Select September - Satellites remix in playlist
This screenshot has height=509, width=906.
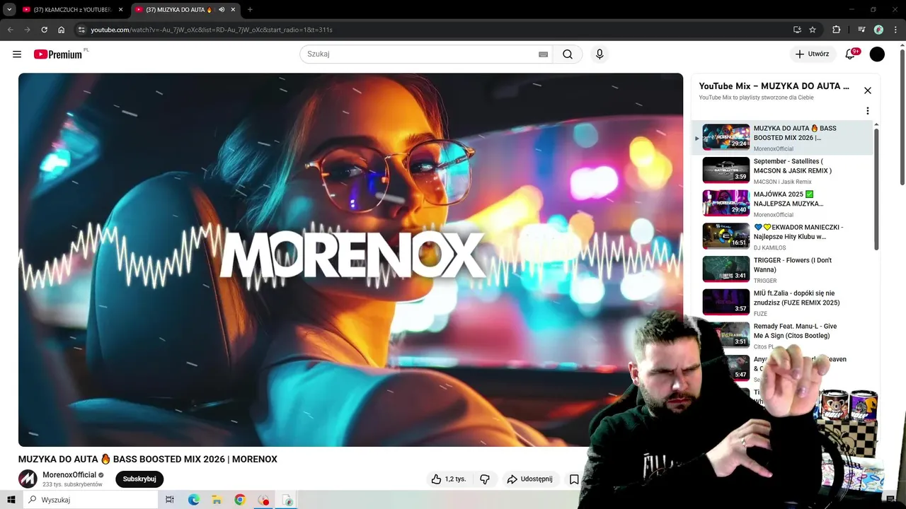pyautogui.click(x=782, y=170)
